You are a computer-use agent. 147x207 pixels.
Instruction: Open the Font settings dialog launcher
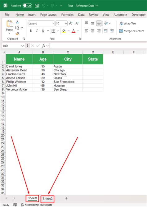[x=80, y=39]
